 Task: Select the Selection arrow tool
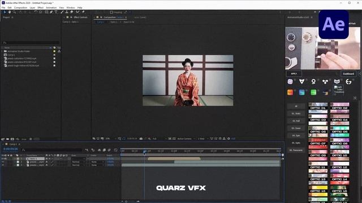pos(5,12)
